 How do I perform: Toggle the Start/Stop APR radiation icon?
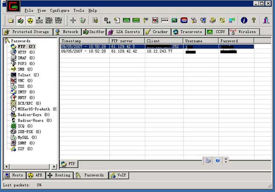[x=30, y=20]
